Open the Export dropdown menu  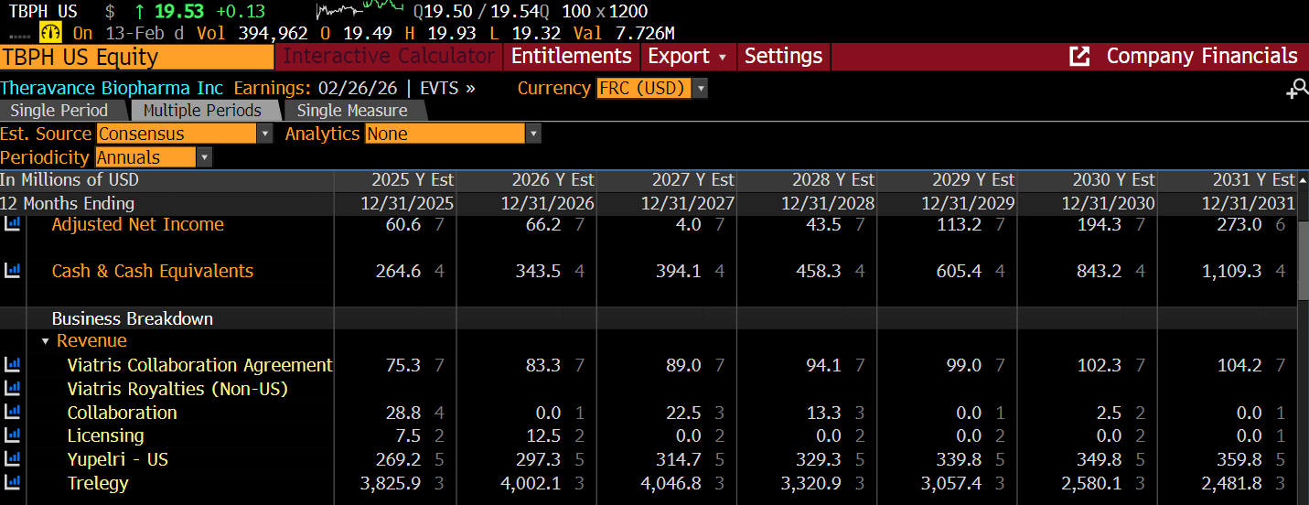(687, 57)
